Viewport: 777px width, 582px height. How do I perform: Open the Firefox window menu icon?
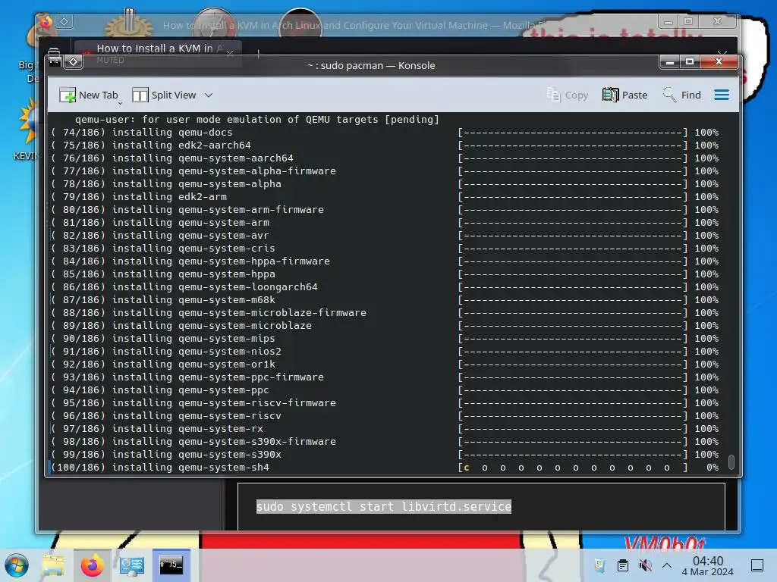[46, 22]
